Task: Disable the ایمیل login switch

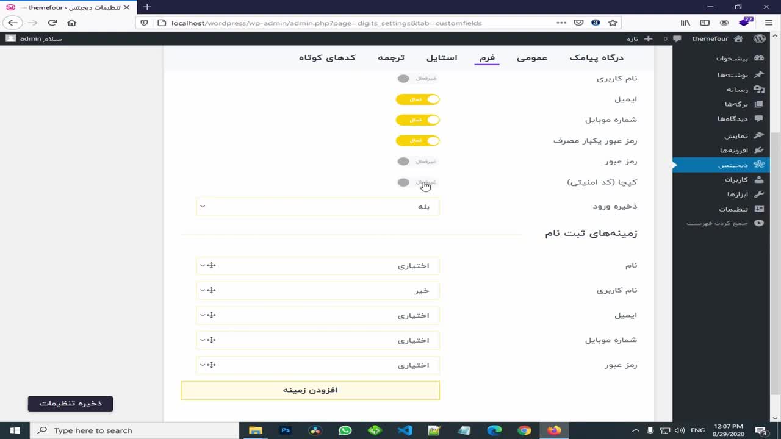Action: [417, 99]
